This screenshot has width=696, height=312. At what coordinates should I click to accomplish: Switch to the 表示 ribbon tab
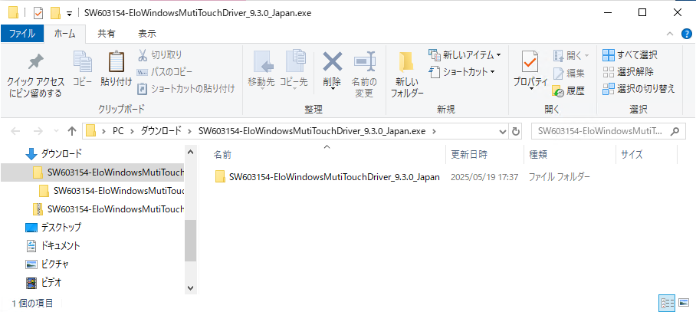tap(146, 34)
